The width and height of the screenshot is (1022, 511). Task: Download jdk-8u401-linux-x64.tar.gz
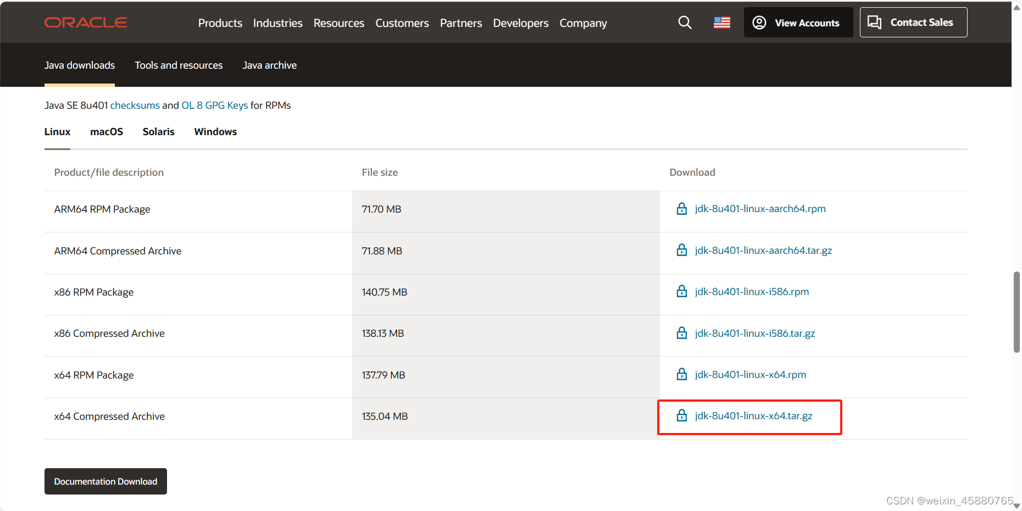click(x=753, y=416)
